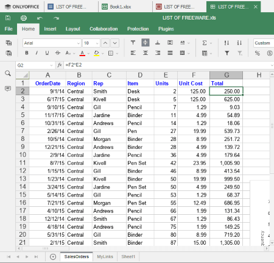Switch to the Insert ribbon tab

tap(50, 29)
